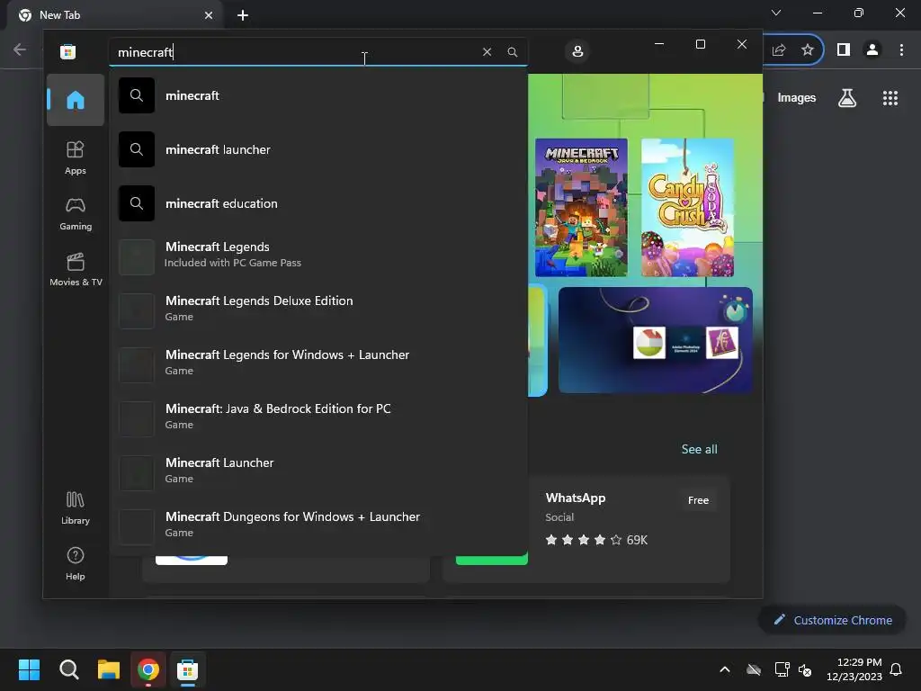The width and height of the screenshot is (921, 691).
Task: Click Microsoft Store taskbar icon
Action: [187, 669]
